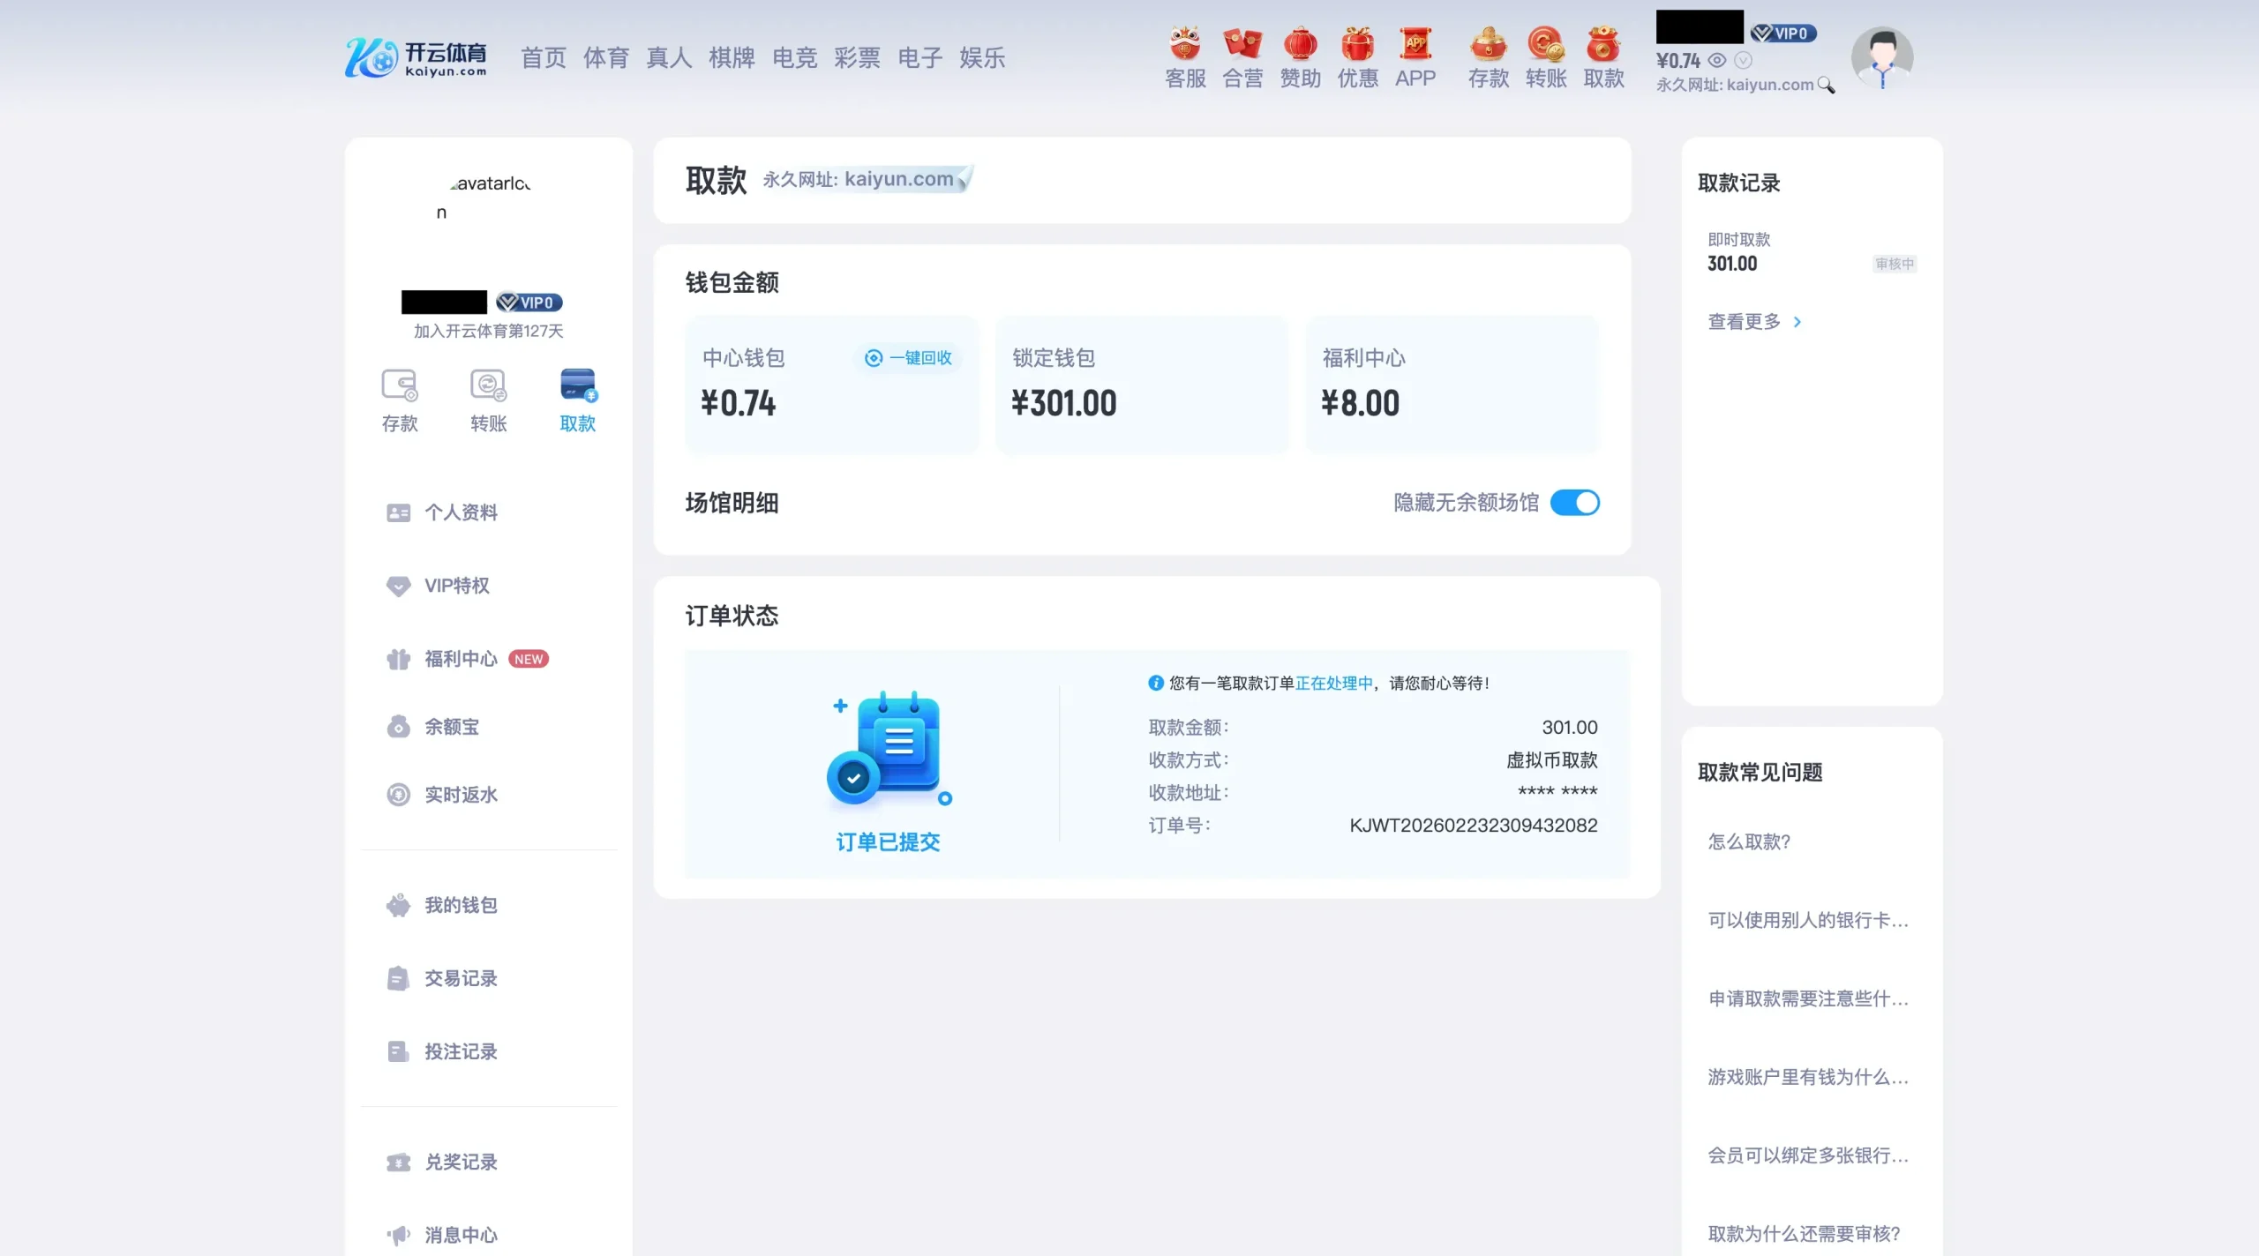The image size is (2259, 1256).
Task: Toggle balance visibility eye icon
Action: [1717, 61]
